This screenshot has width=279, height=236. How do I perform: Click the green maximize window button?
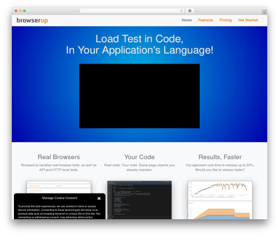click(x=25, y=11)
